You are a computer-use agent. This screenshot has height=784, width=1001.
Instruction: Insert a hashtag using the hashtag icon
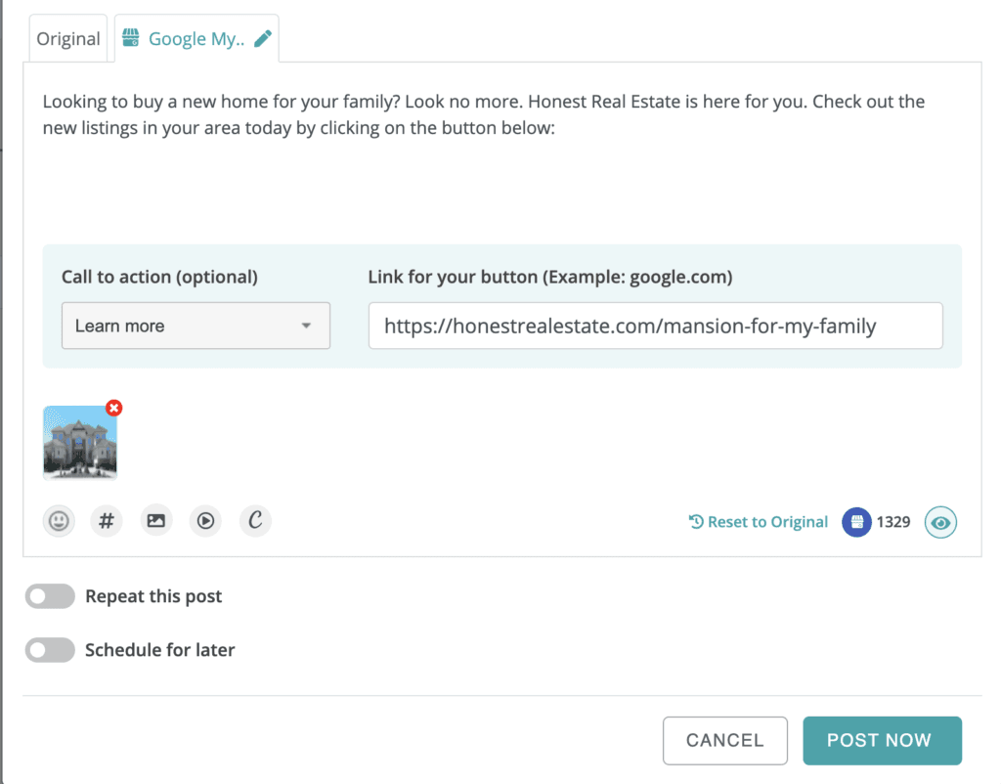tap(107, 521)
